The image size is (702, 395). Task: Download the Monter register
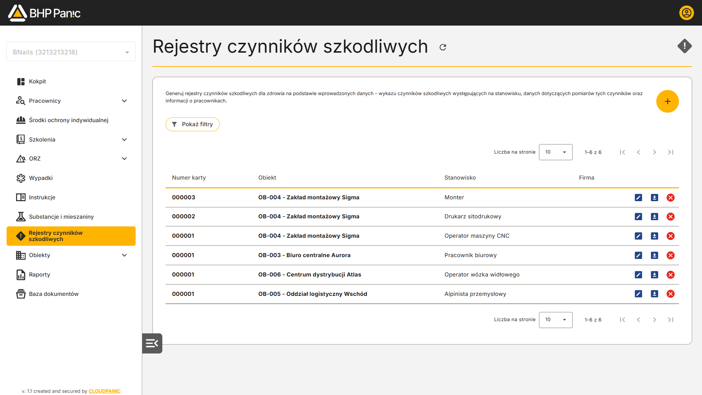654,197
